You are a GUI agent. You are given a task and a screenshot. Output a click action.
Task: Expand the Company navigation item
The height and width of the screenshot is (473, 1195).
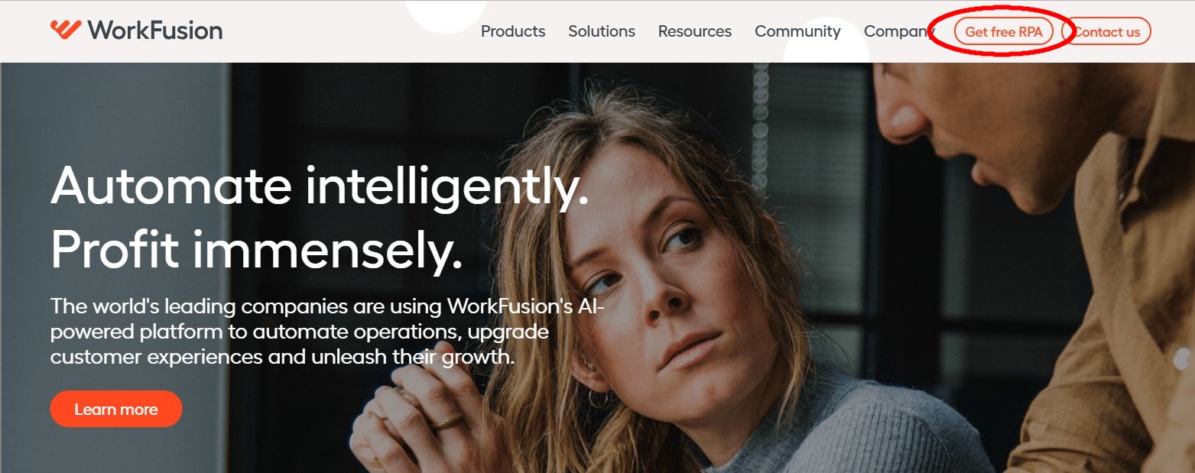click(899, 31)
